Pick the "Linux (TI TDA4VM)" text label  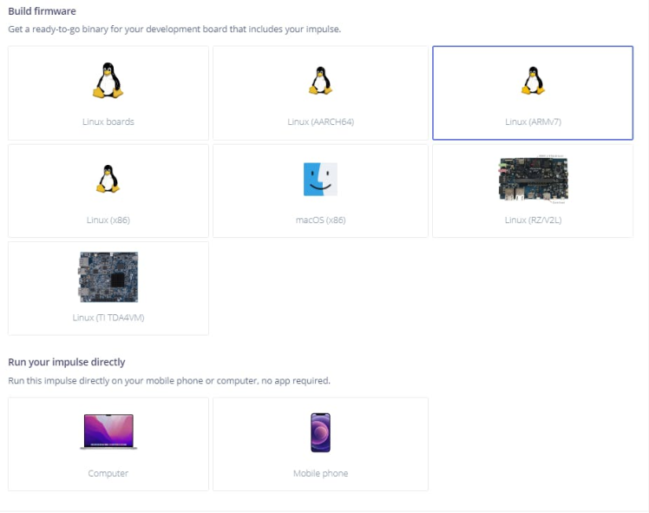108,318
